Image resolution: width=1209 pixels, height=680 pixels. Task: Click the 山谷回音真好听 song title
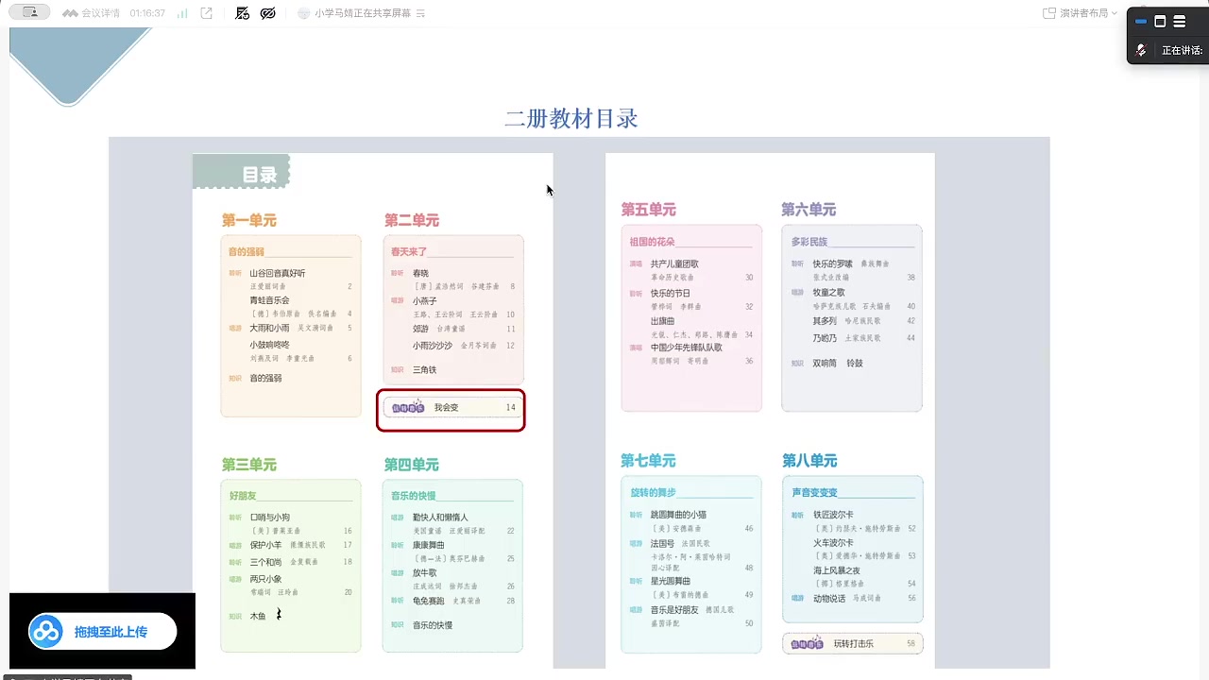pyautogui.click(x=278, y=273)
